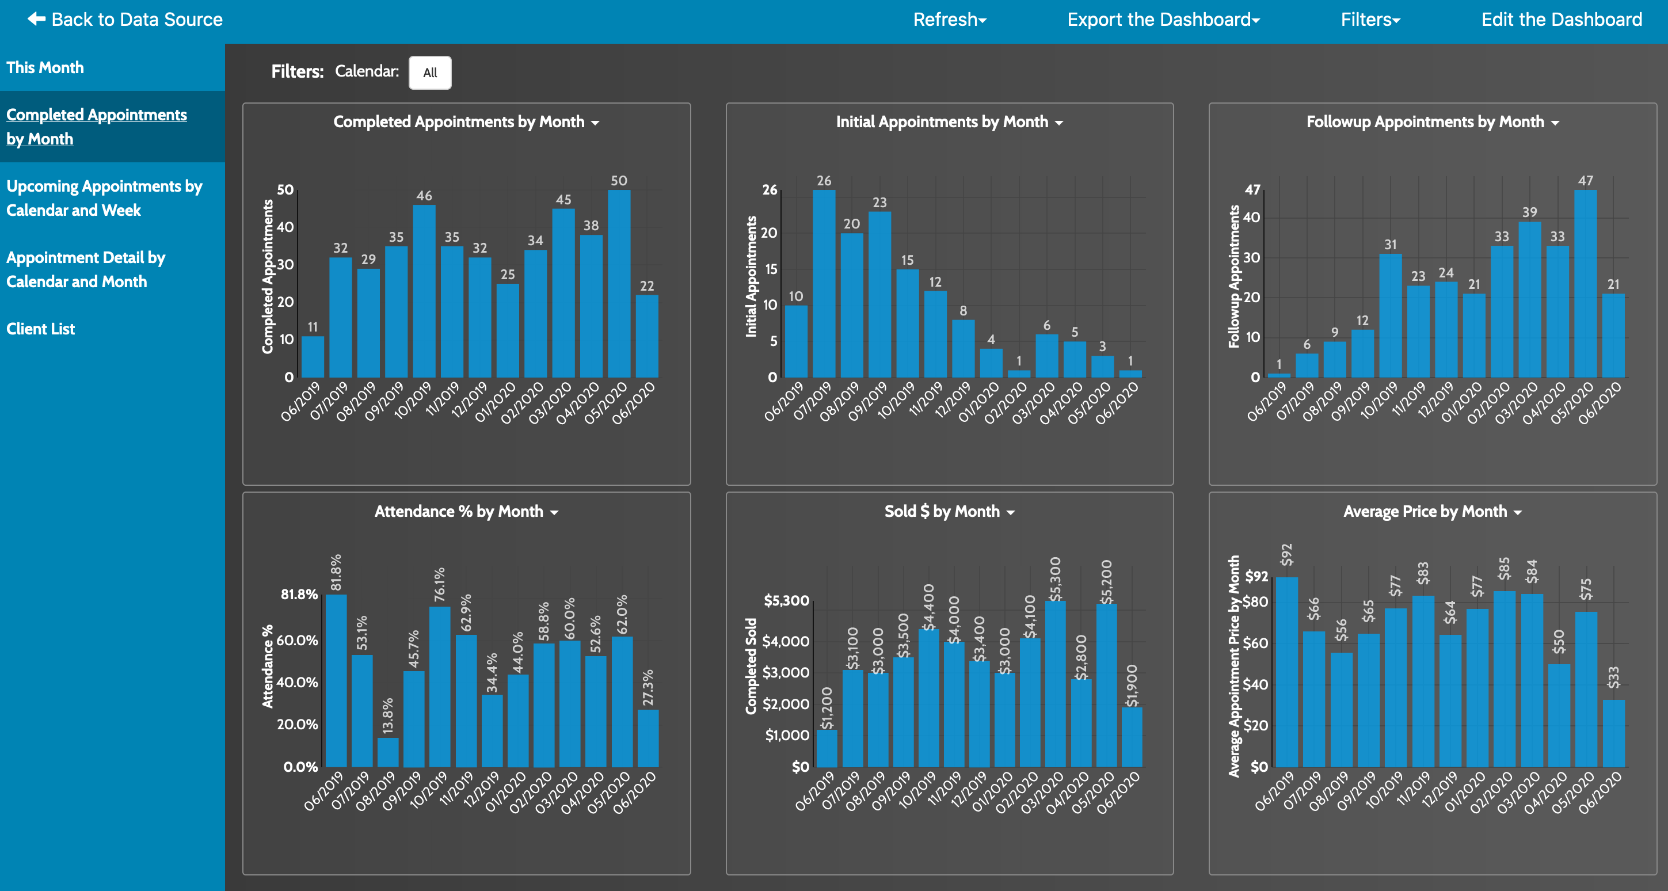Select the This Month sidebar tab
This screenshot has height=891, width=1668.
(45, 67)
